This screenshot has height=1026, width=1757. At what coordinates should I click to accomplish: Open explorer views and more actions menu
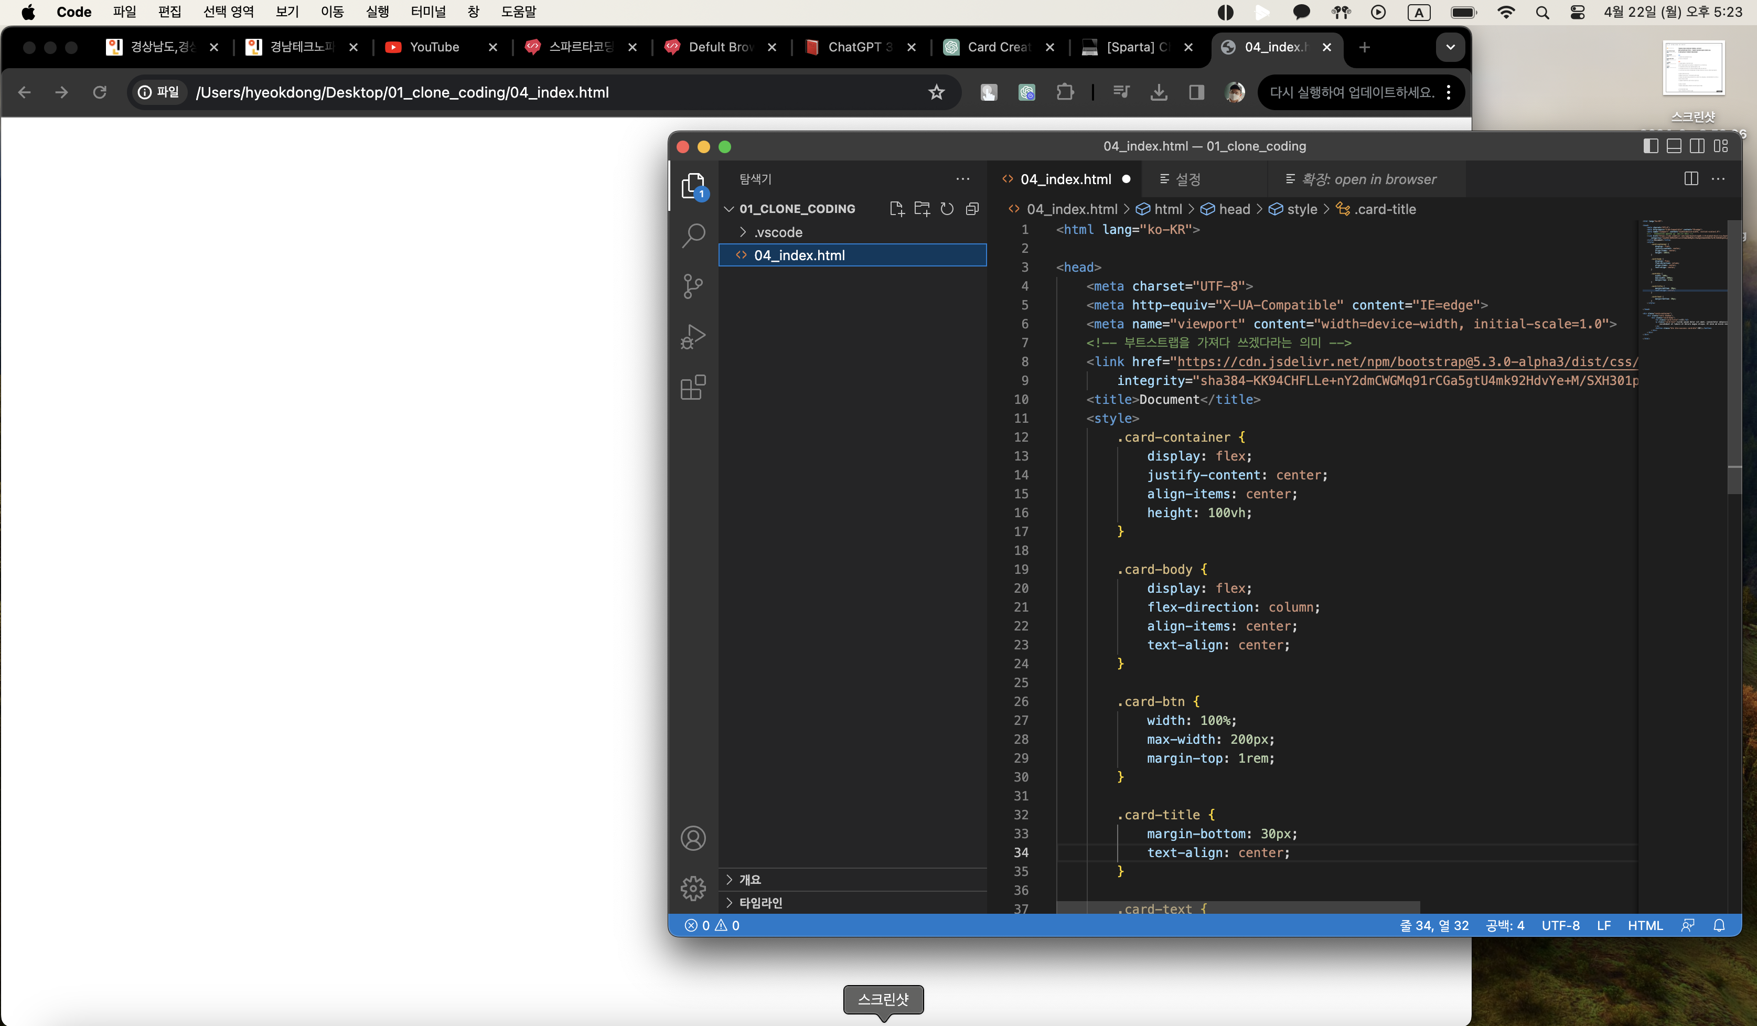[x=963, y=179]
